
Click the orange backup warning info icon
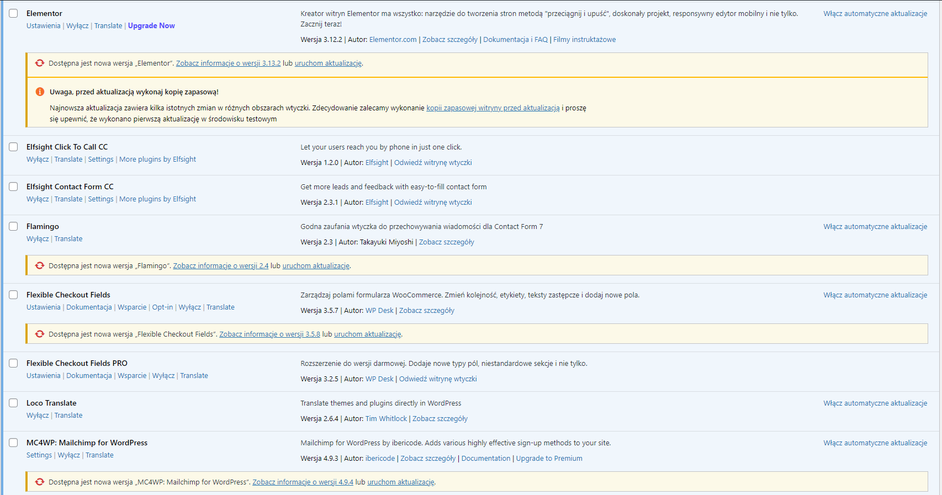coord(40,92)
